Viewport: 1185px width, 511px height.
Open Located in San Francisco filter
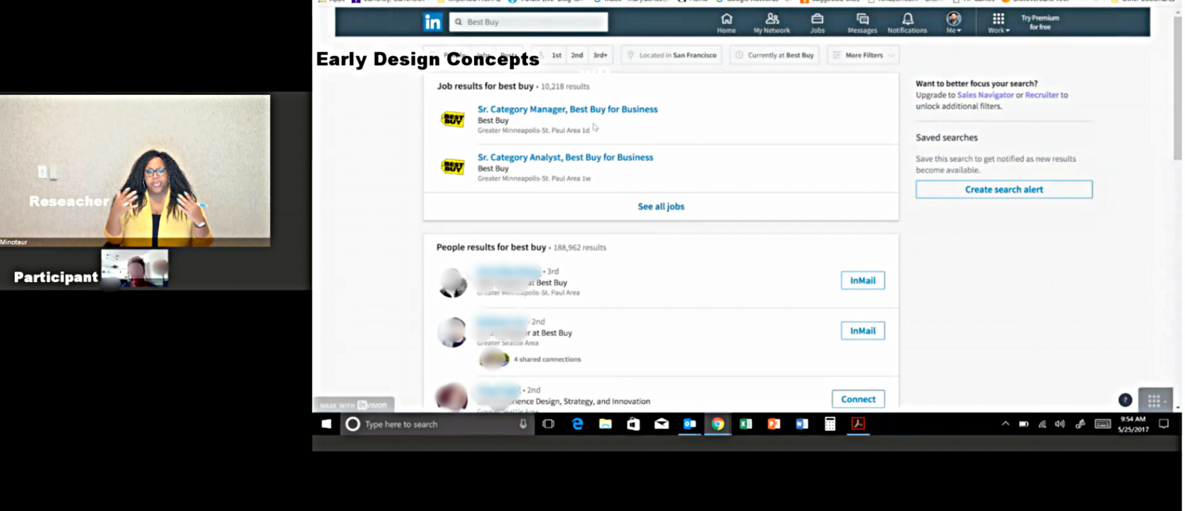(671, 55)
